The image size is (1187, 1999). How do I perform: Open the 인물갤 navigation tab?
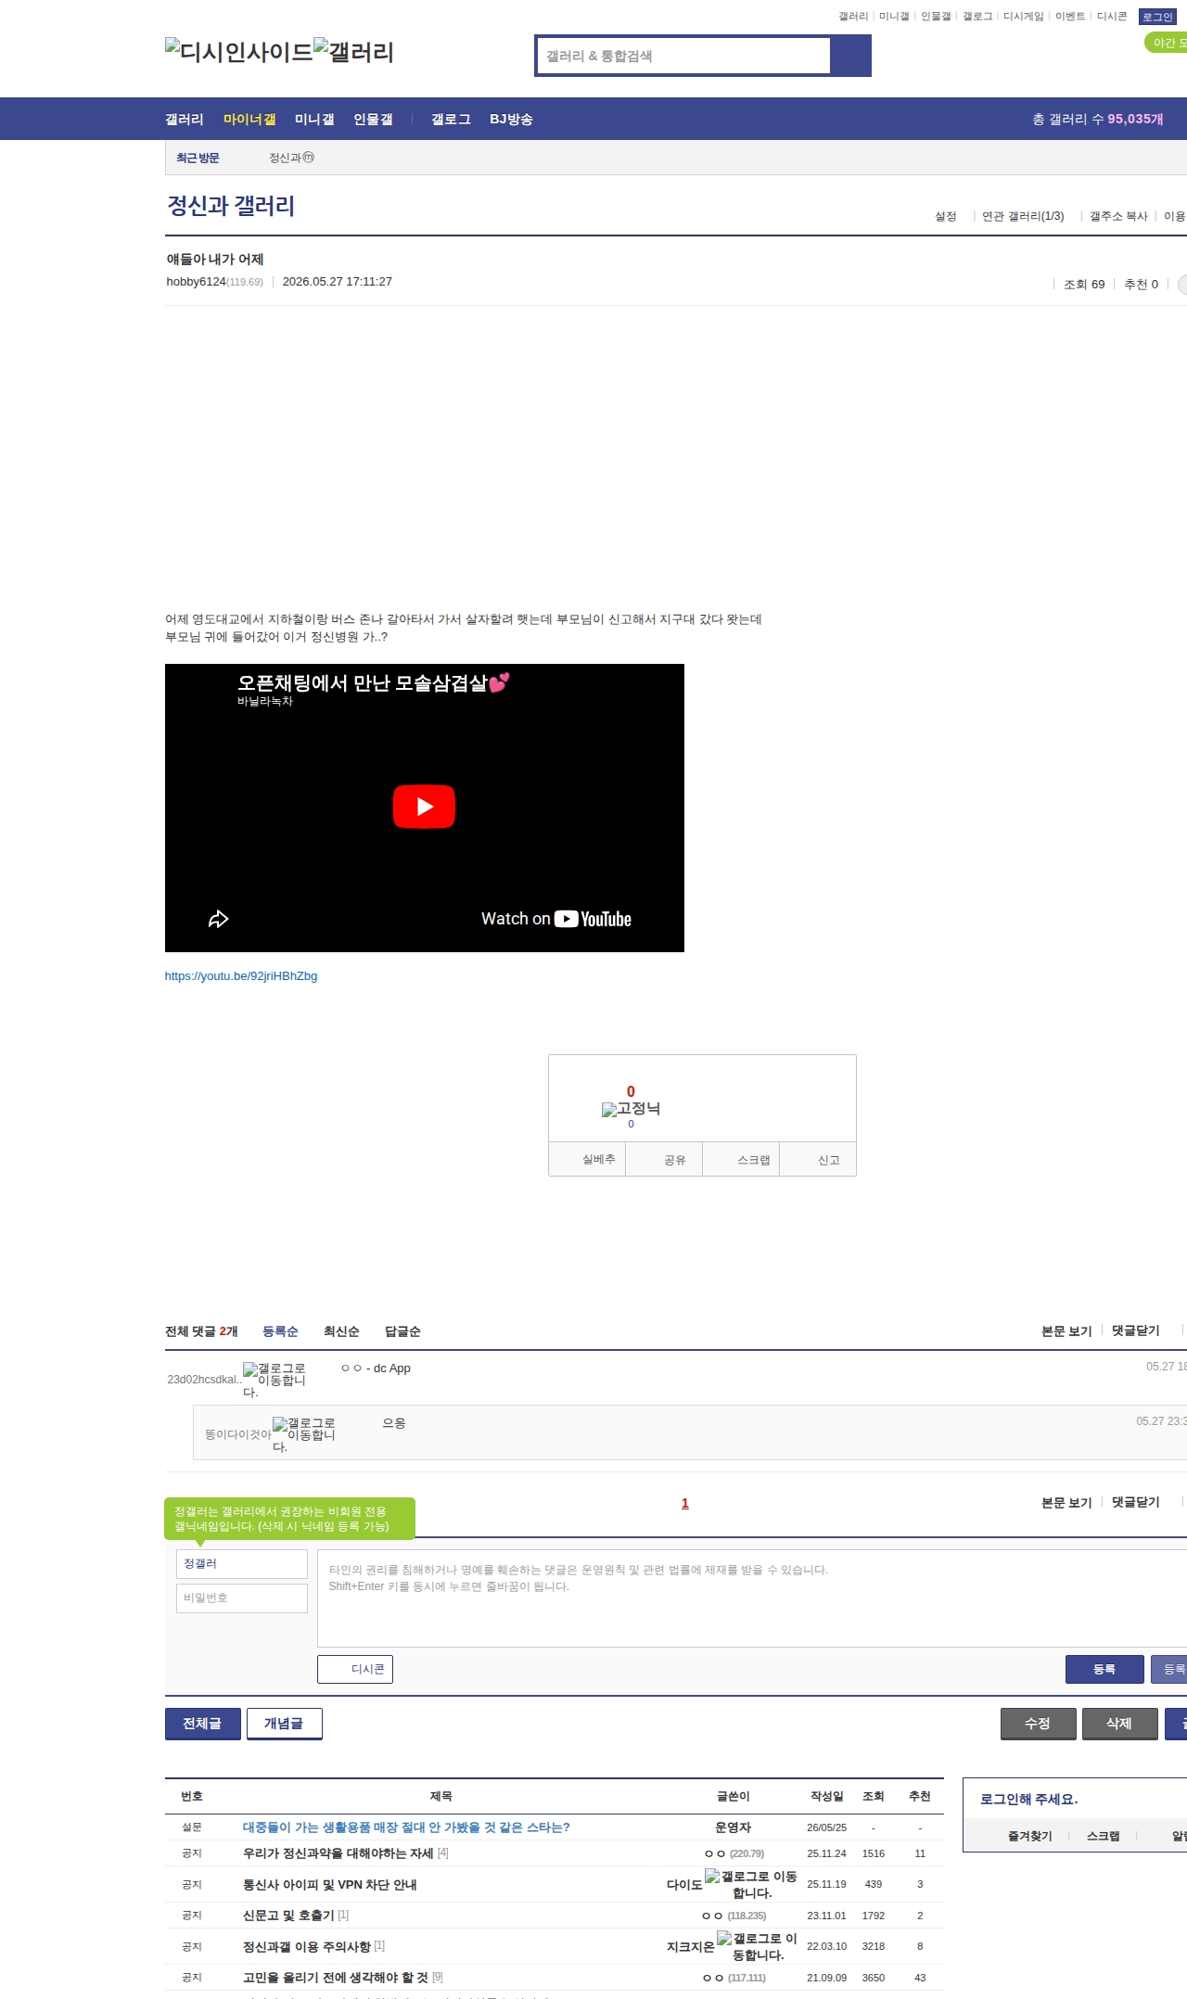(373, 119)
